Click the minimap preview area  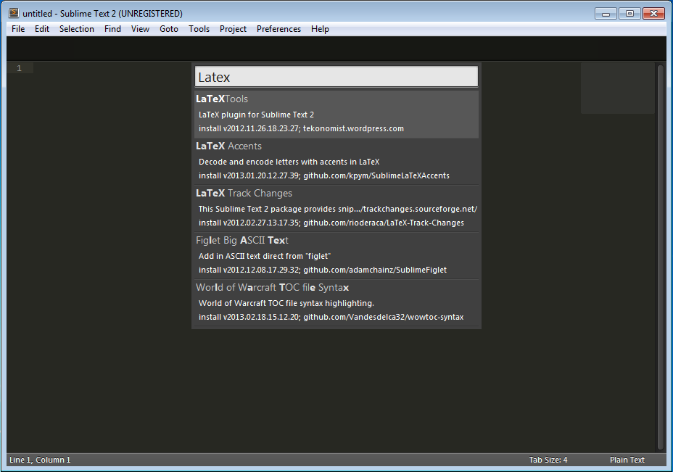click(x=618, y=88)
